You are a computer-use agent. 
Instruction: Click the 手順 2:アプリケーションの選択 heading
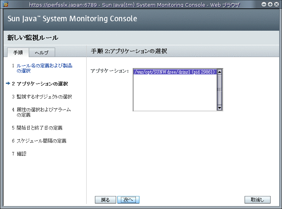(x=129, y=51)
